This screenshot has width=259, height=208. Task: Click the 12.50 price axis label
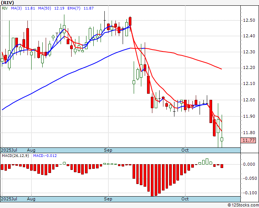[249, 20]
